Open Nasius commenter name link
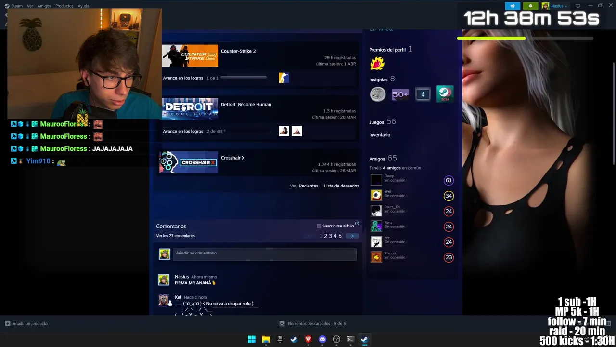Image resolution: width=616 pixels, height=347 pixels. pos(181,277)
